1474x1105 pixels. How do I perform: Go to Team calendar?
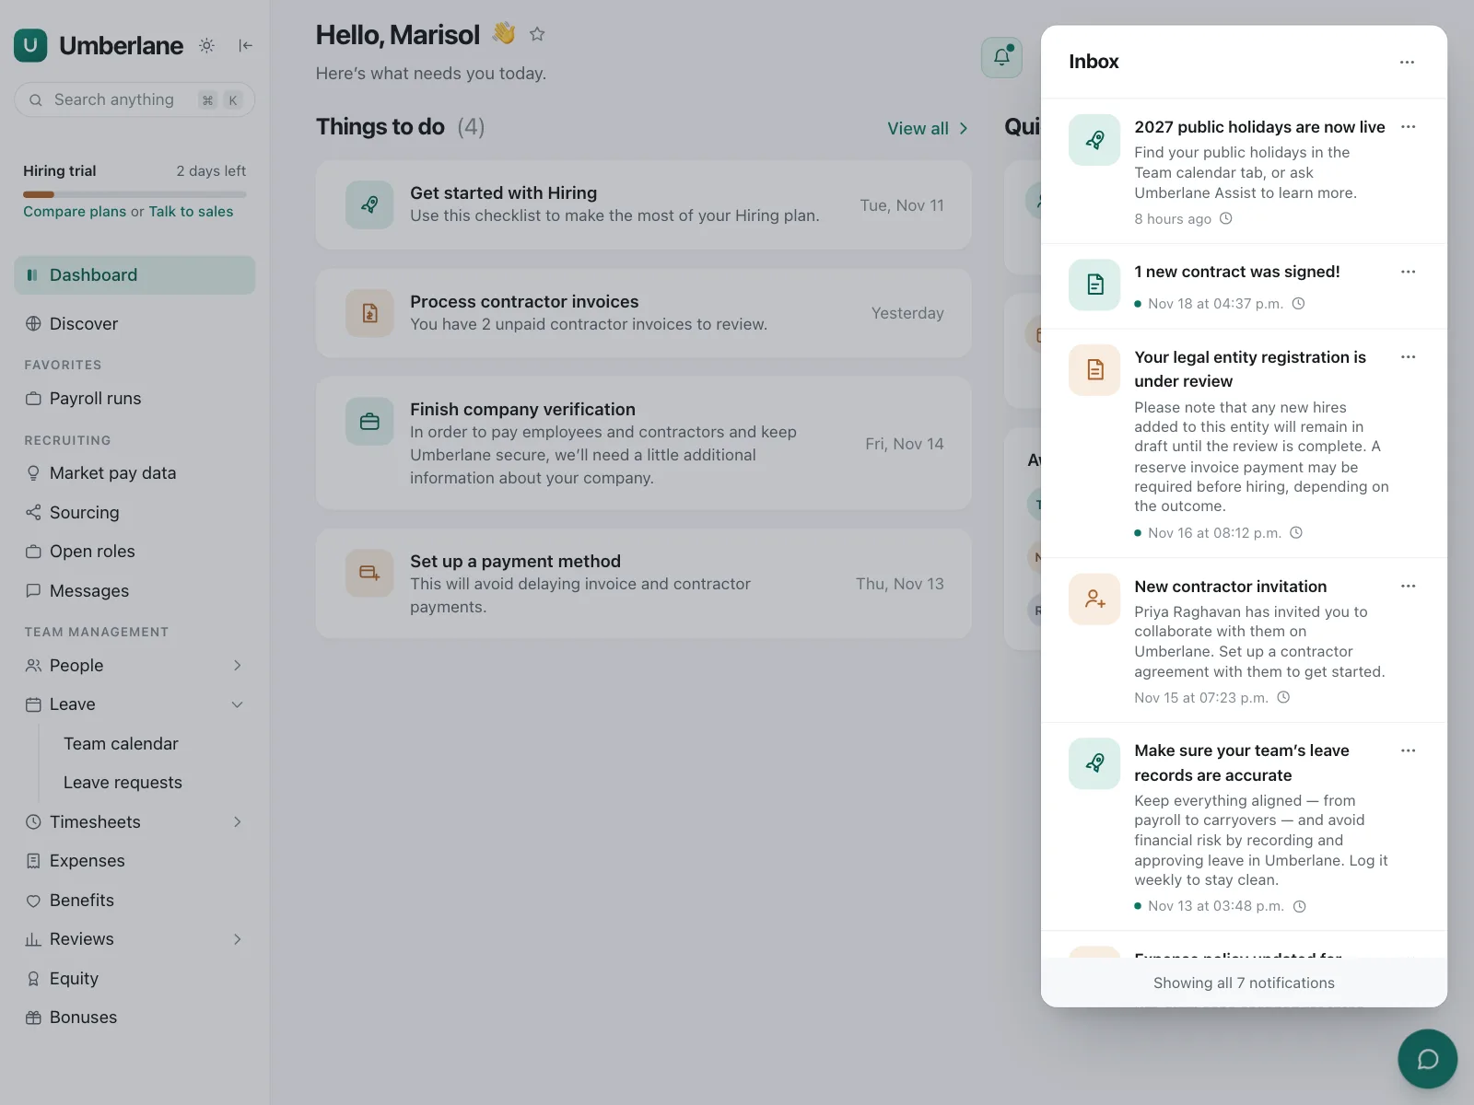point(121,744)
